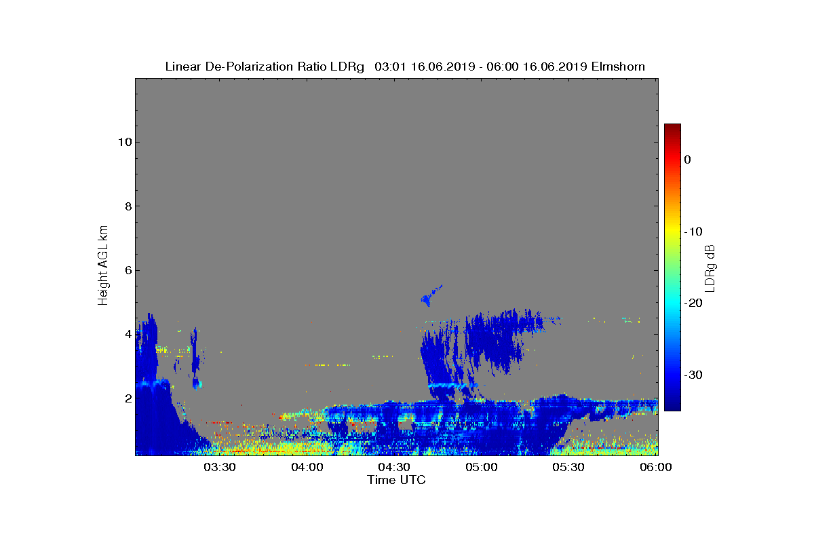The height and width of the screenshot is (543, 814).
Task: Click the tall blue echo column at plot start
Action: (x=147, y=383)
